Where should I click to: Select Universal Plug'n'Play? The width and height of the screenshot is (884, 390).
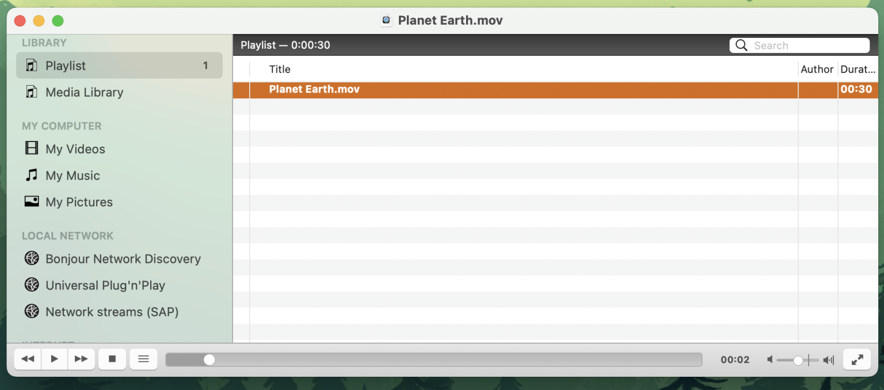[x=105, y=285]
